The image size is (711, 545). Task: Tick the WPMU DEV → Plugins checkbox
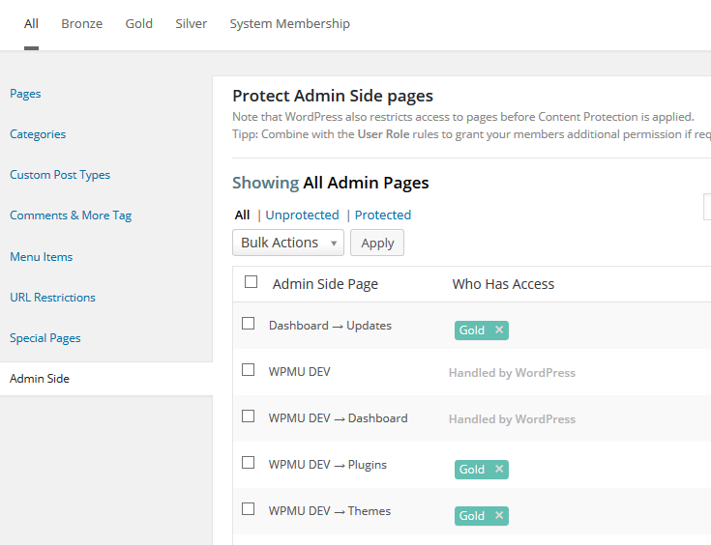coord(249,463)
